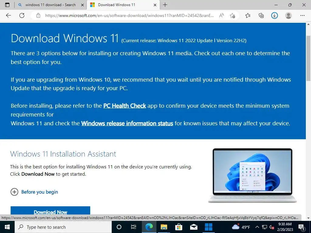Viewport: 311px width, 233px height.
Task: Click the page vertical scrollbar thumb
Action: (308, 59)
